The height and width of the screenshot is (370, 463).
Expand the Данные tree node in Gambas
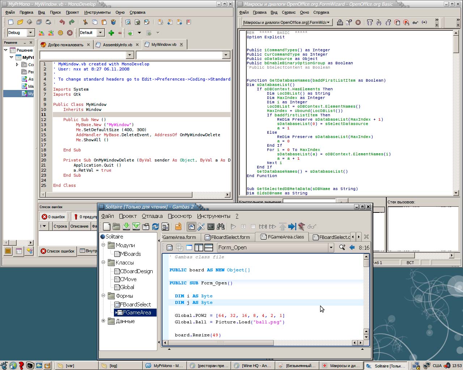click(x=103, y=321)
